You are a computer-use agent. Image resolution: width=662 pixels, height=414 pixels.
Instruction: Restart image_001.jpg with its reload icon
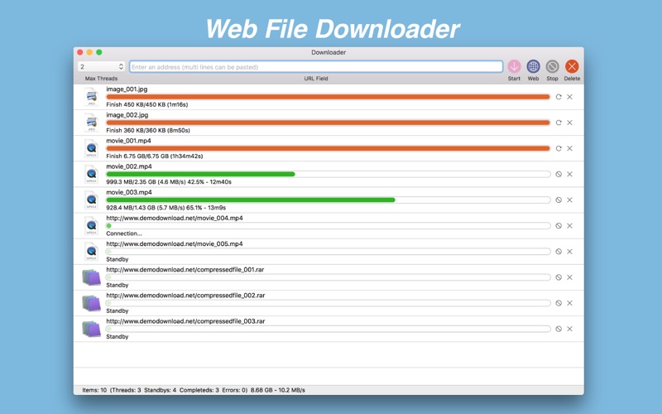coord(559,97)
